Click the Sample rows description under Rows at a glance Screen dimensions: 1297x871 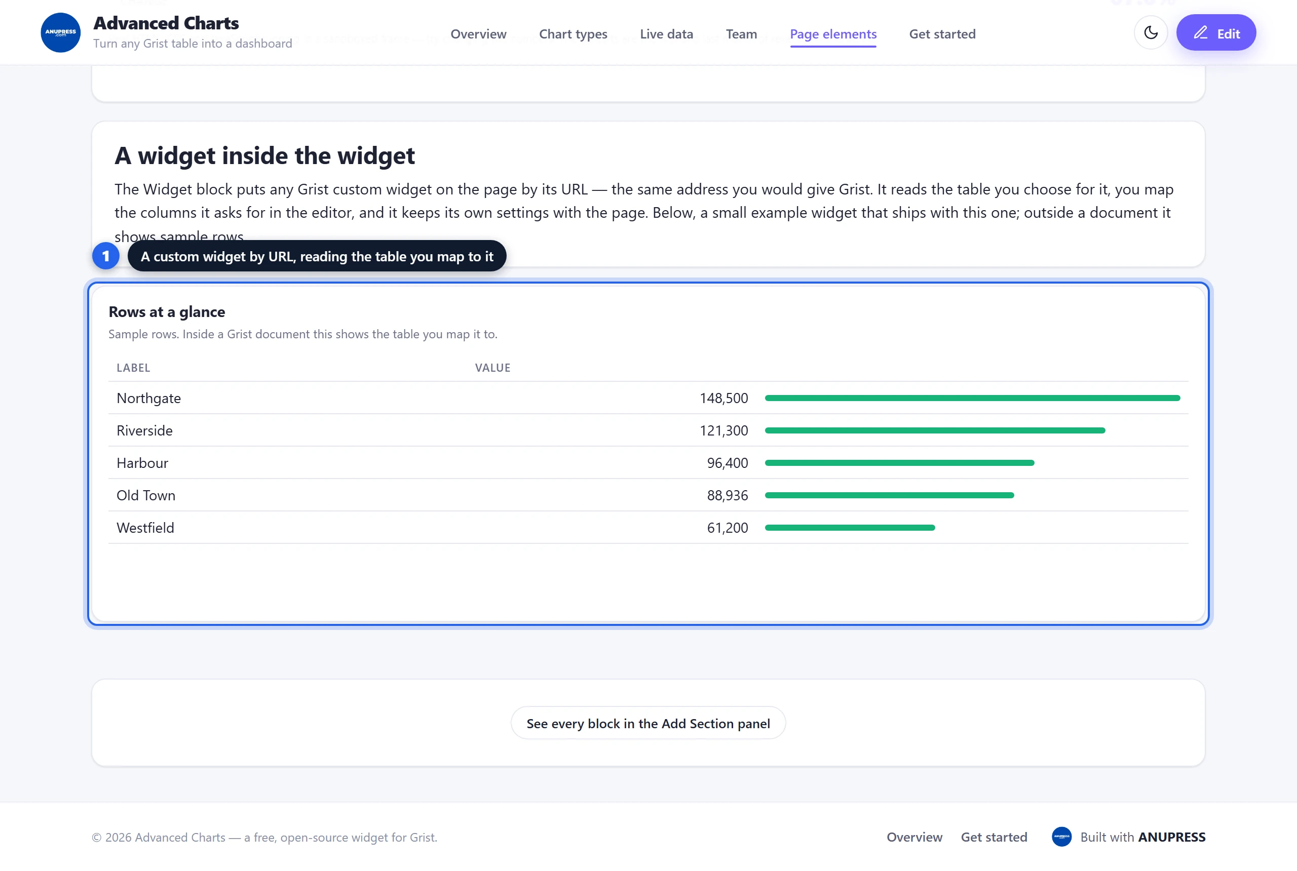point(303,334)
